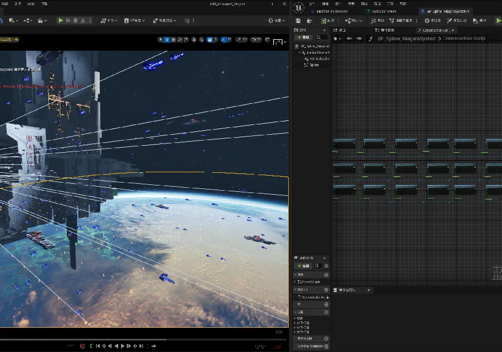This screenshot has width=502, height=352.
Task: Toggle grid snapping in viewport toolbar
Action: click(x=210, y=40)
